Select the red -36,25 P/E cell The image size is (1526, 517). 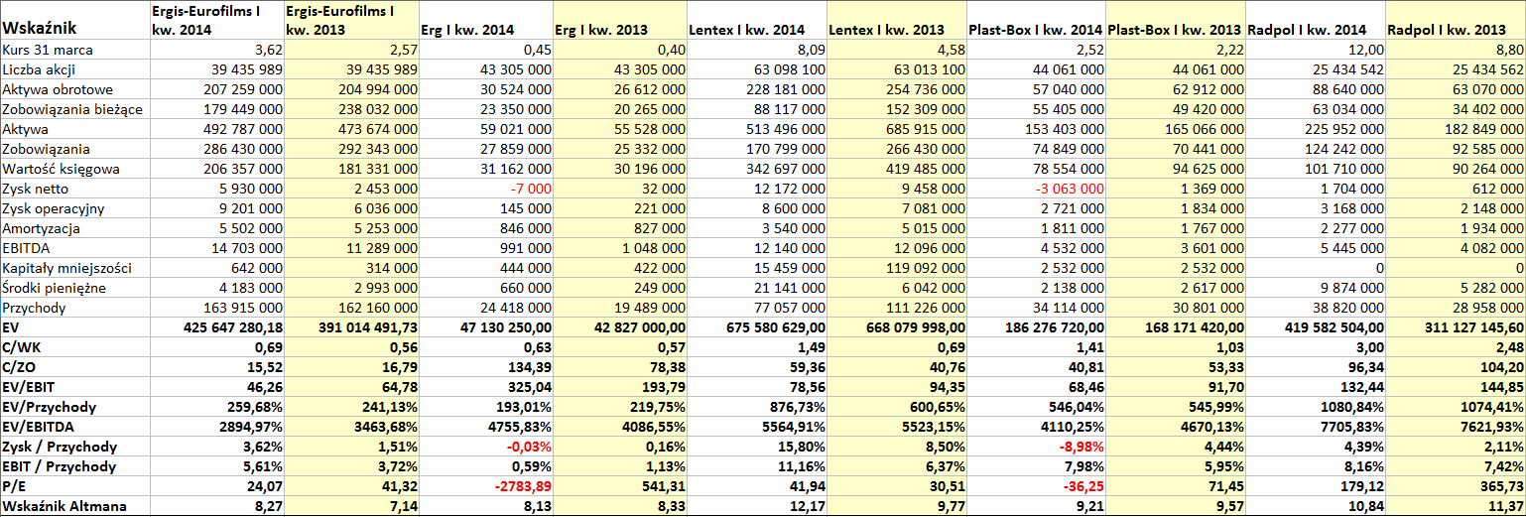tap(1034, 486)
